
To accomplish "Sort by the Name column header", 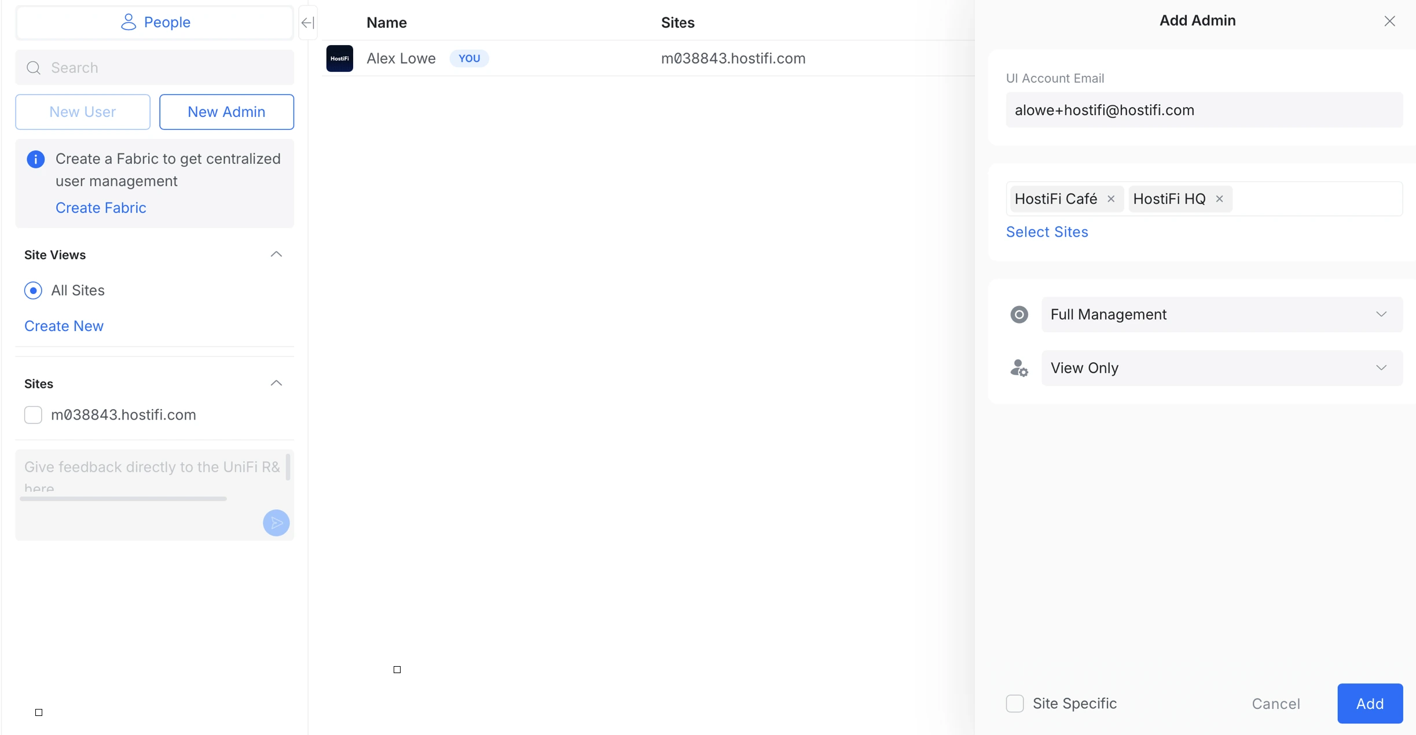I will (387, 23).
